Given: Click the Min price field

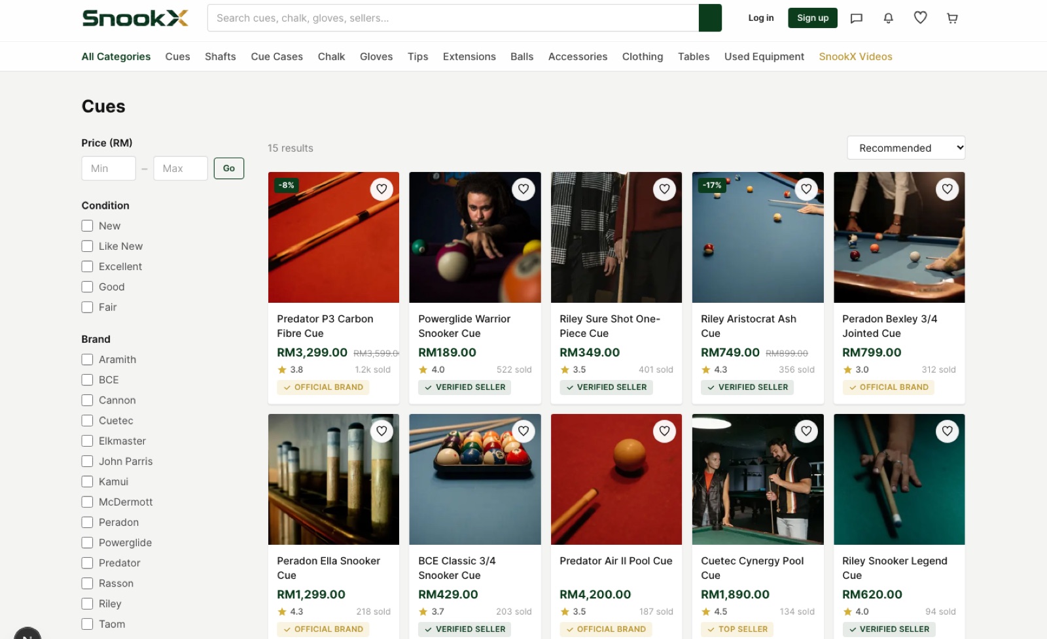Looking at the screenshot, I should [109, 168].
